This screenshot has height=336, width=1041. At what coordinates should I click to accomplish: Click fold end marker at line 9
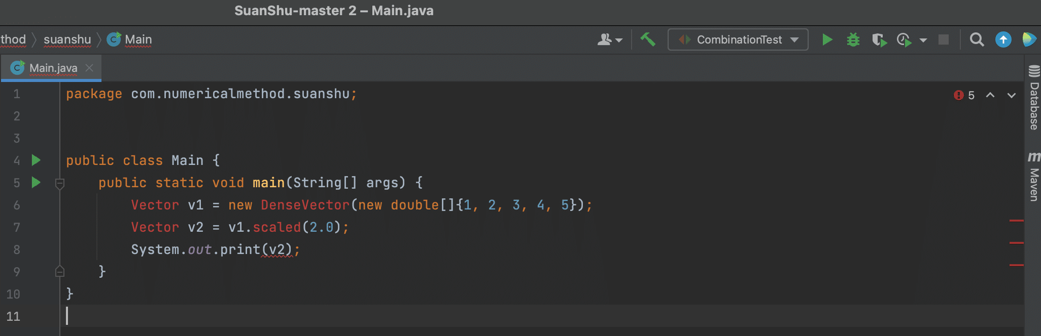59,272
